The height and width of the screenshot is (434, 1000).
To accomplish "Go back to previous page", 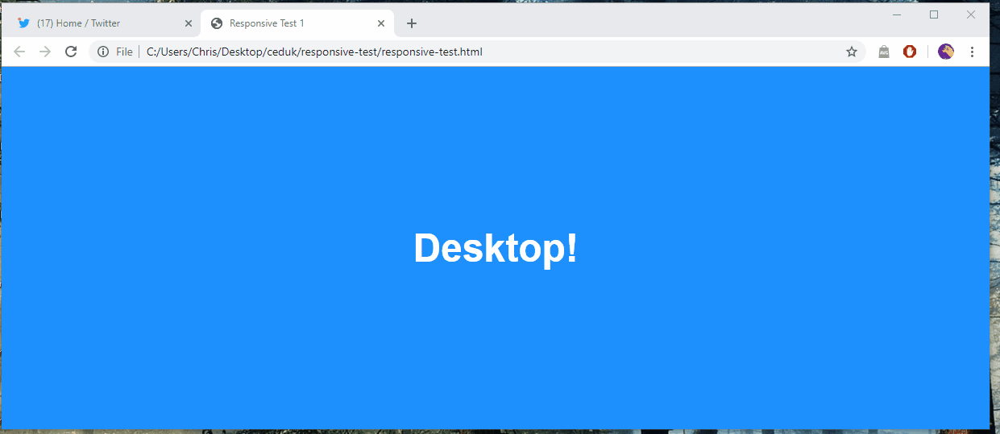I will (x=19, y=52).
